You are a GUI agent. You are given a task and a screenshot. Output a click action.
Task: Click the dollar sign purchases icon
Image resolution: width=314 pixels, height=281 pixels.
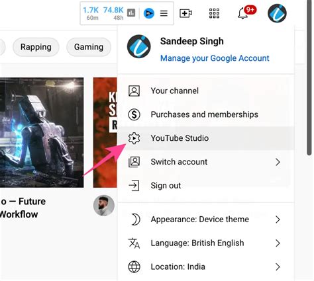click(134, 114)
